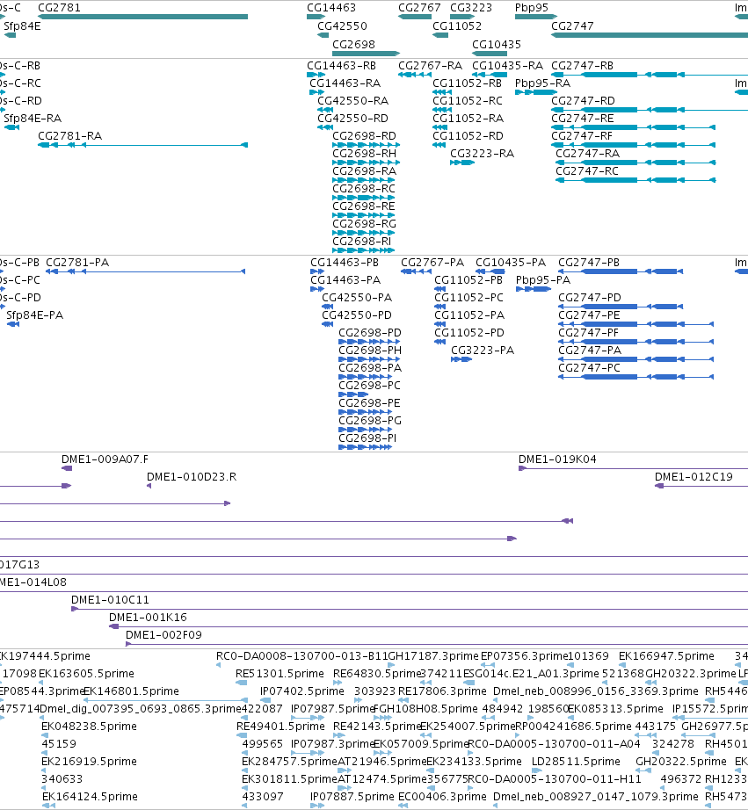Select protein CG2767-PA
The image size is (748, 810).
[432, 263]
